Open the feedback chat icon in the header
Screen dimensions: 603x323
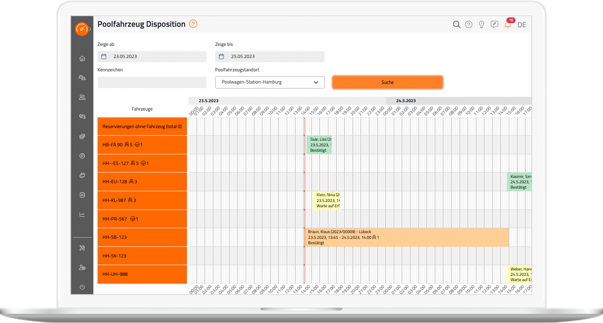click(494, 25)
